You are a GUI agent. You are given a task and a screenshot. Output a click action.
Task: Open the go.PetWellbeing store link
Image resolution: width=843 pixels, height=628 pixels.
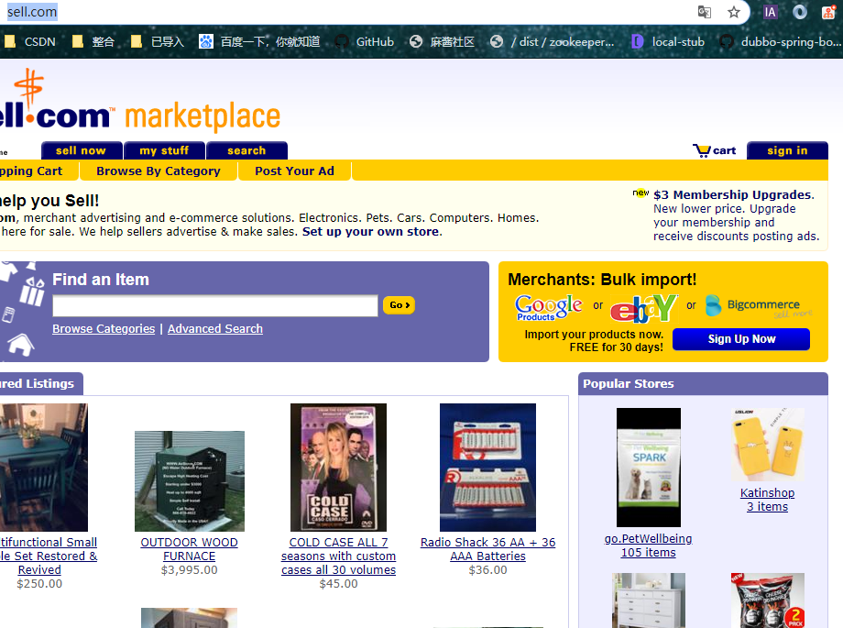tap(649, 539)
